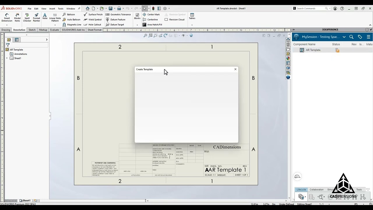Expand the Sheet1 tree node

pyautogui.click(x=7, y=58)
